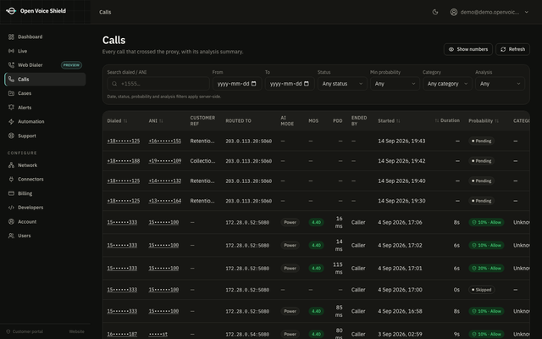Screen dimensions: 542x339
Task: Open Website link in sidebar footer
Action: pos(77,331)
